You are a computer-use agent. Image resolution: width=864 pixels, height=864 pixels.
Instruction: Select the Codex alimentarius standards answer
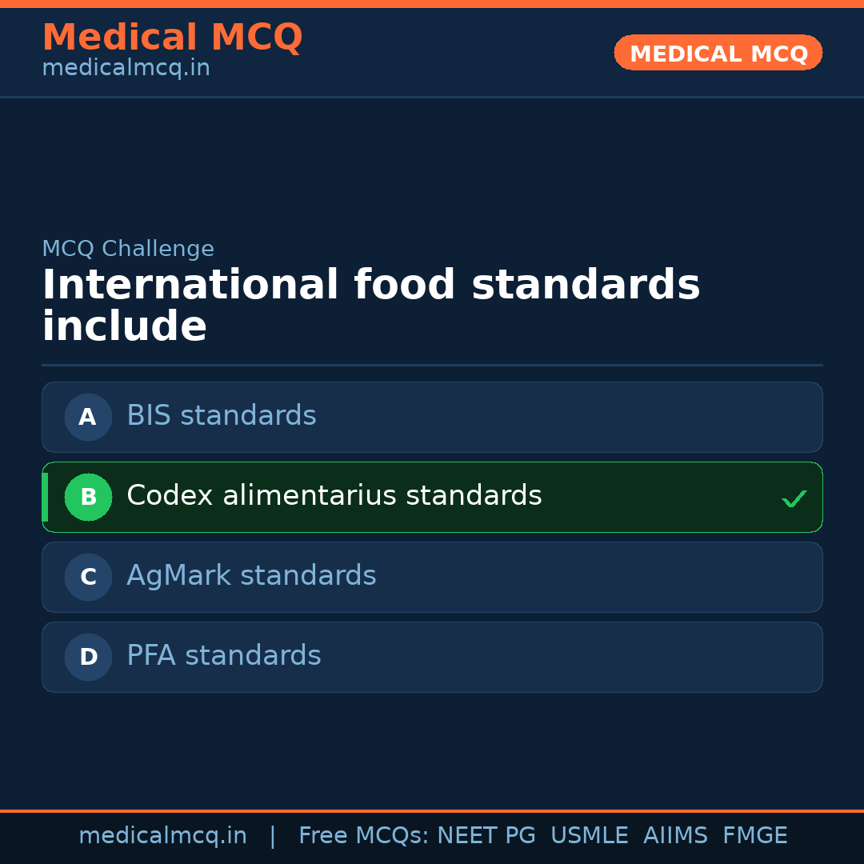432,497
